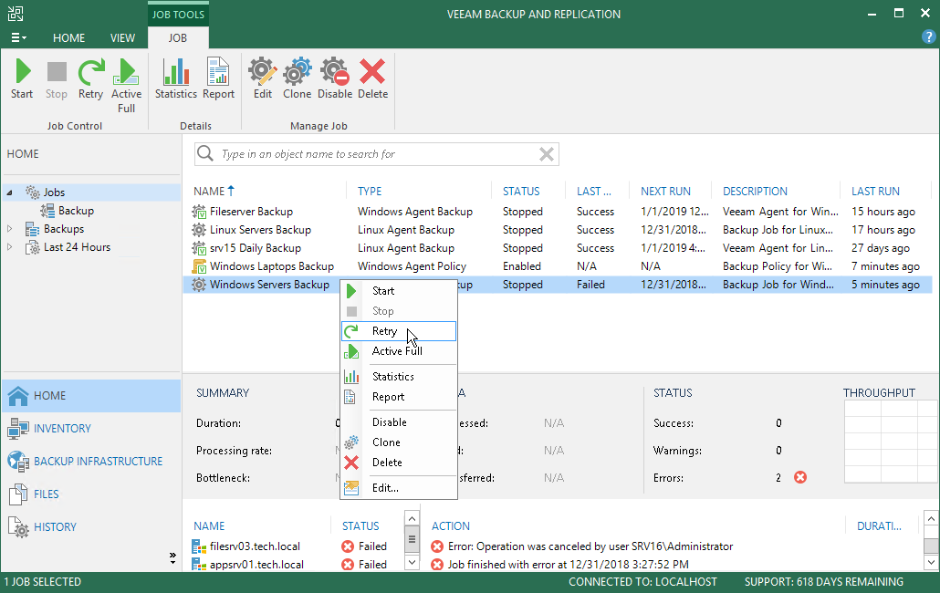The height and width of the screenshot is (593, 940).
Task: Expand the Backups tree node
Action: pyautogui.click(x=9, y=229)
